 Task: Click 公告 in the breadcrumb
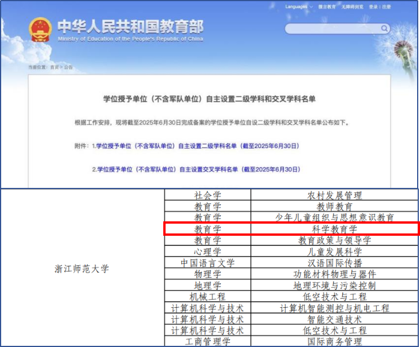pos(69,67)
